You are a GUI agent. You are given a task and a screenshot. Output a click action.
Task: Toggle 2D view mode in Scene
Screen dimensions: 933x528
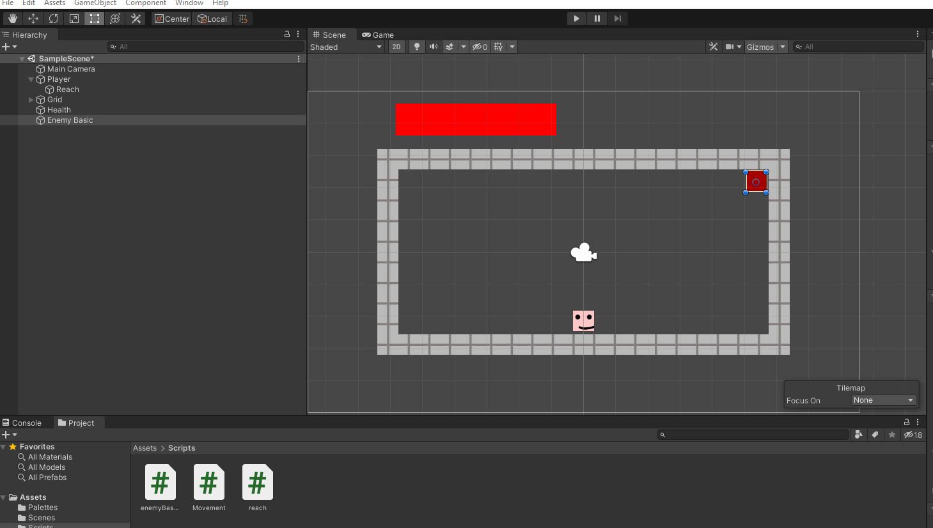click(396, 47)
